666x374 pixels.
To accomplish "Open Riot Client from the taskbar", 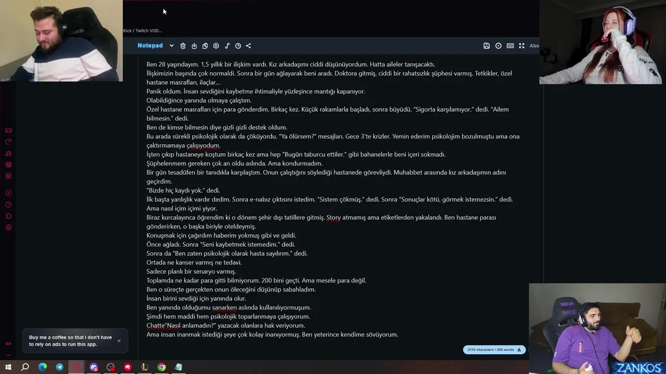I will click(127, 367).
